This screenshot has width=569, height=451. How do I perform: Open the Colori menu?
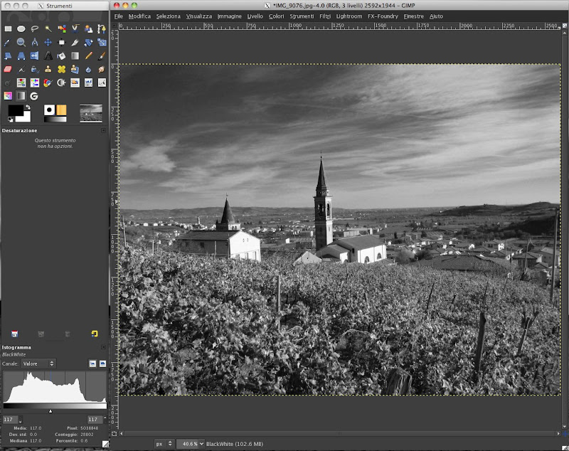coord(276,16)
